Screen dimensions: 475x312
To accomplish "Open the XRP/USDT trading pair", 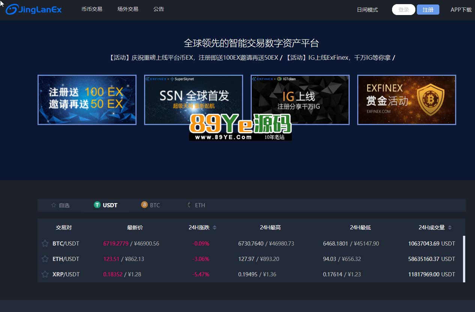I will [x=66, y=274].
